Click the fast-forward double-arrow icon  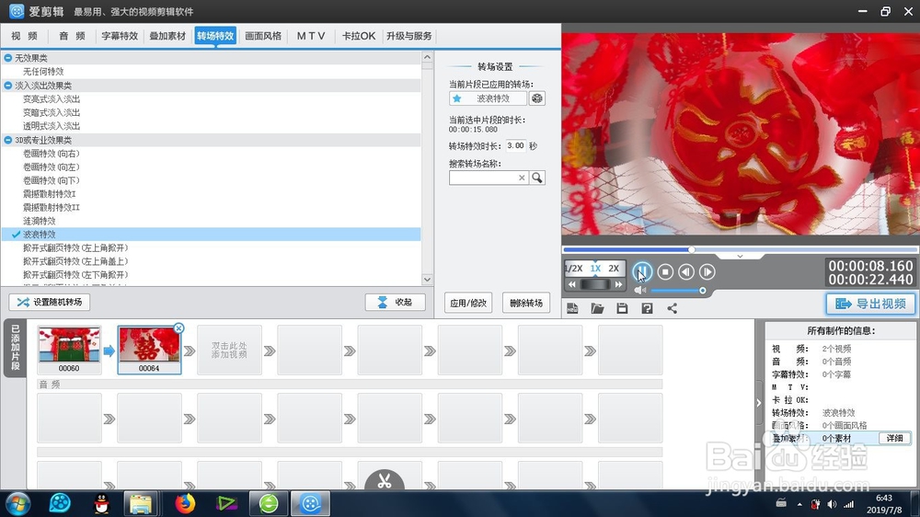click(618, 284)
